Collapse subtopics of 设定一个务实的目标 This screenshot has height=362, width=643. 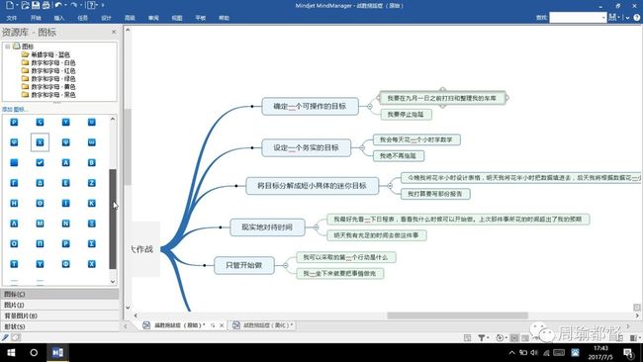click(x=362, y=147)
